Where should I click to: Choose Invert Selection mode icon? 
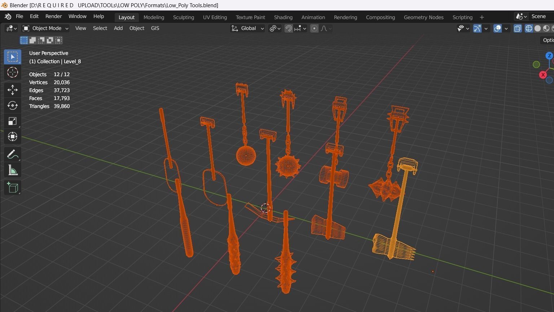50,40
